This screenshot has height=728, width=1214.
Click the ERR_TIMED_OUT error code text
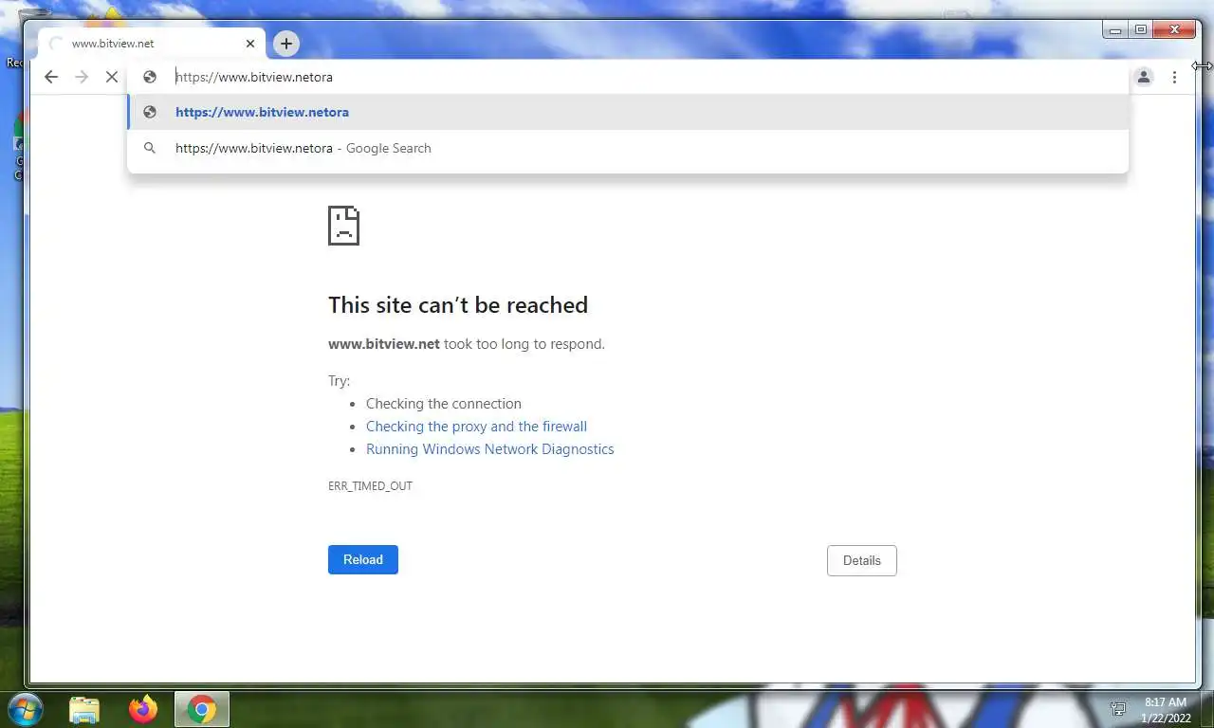[x=370, y=485]
